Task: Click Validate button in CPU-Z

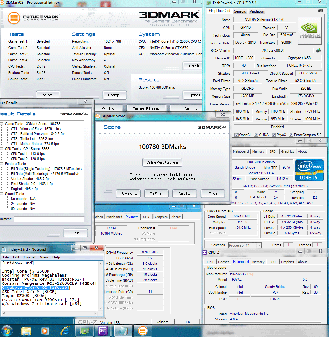Action: (162, 322)
